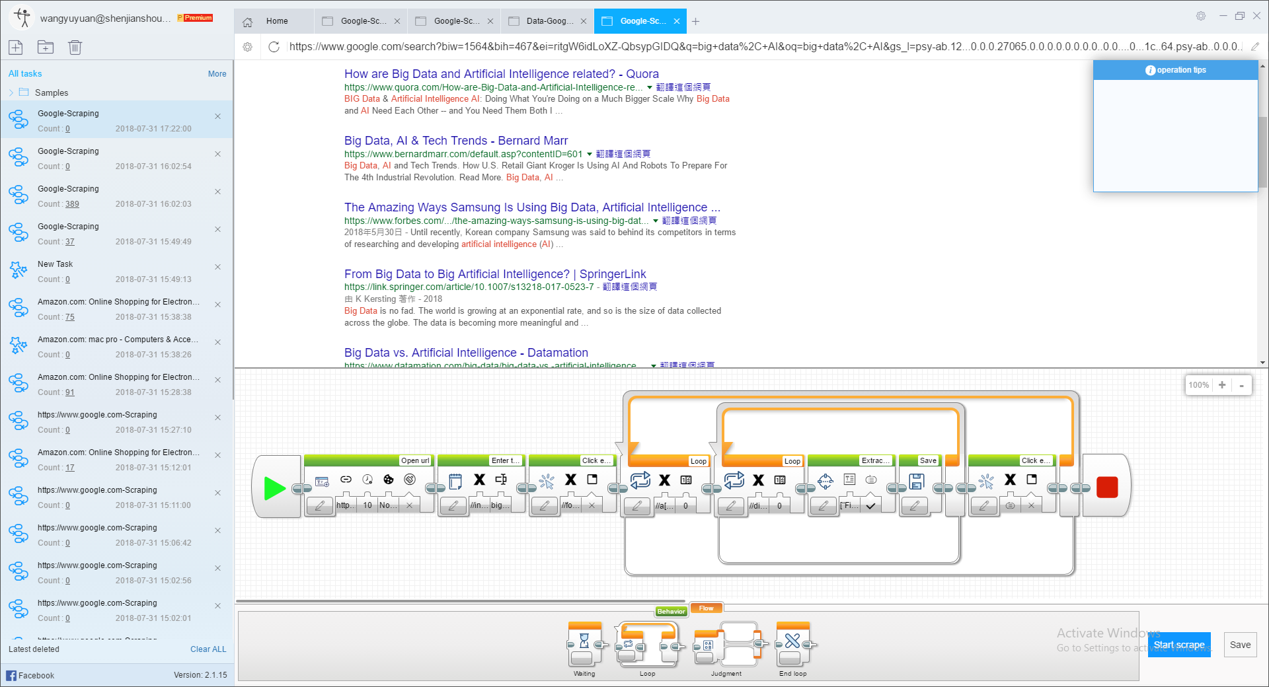This screenshot has width=1269, height=687.
Task: Click the Loop block in Flow palette
Action: coord(647,644)
